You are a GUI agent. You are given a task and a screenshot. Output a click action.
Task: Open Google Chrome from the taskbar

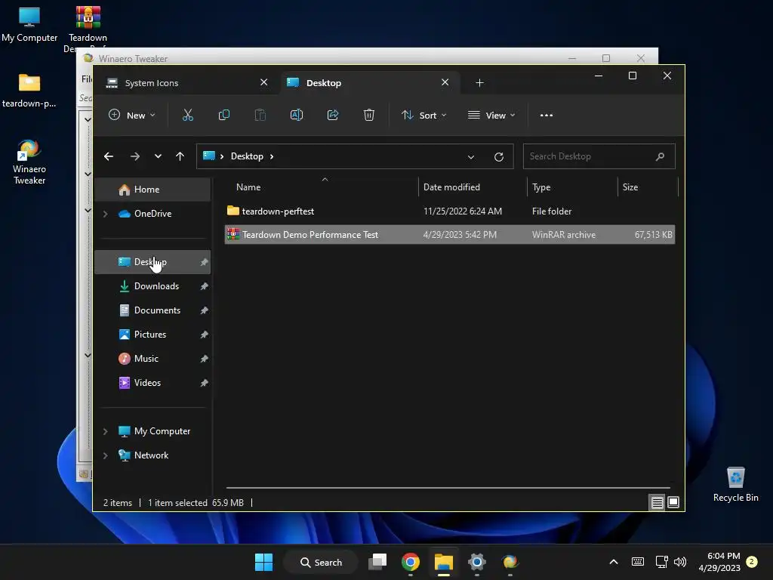pyautogui.click(x=411, y=562)
